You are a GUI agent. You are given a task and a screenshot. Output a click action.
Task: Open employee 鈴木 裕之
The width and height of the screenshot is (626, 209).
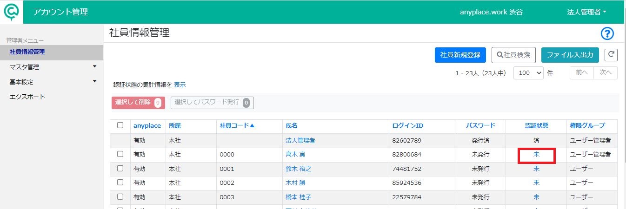coord(298,169)
